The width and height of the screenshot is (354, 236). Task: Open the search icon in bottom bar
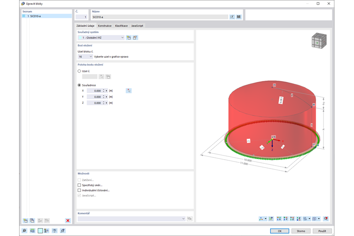pos(24,230)
